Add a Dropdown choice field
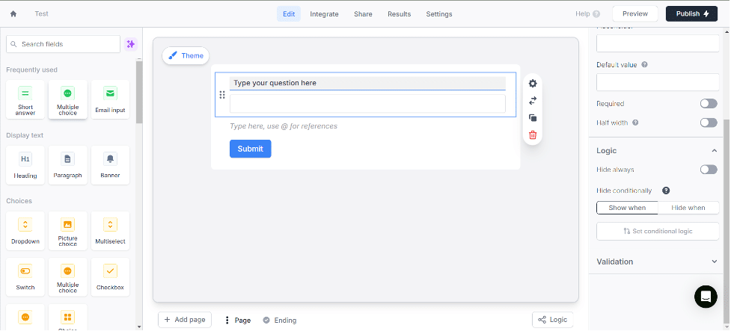 click(x=25, y=230)
